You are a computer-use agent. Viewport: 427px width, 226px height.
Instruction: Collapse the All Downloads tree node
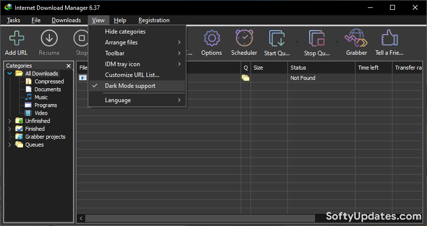click(10, 74)
